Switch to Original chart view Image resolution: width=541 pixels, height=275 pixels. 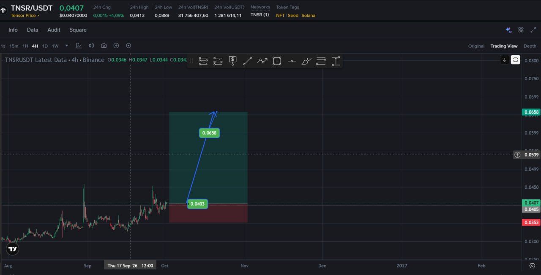tap(476, 46)
